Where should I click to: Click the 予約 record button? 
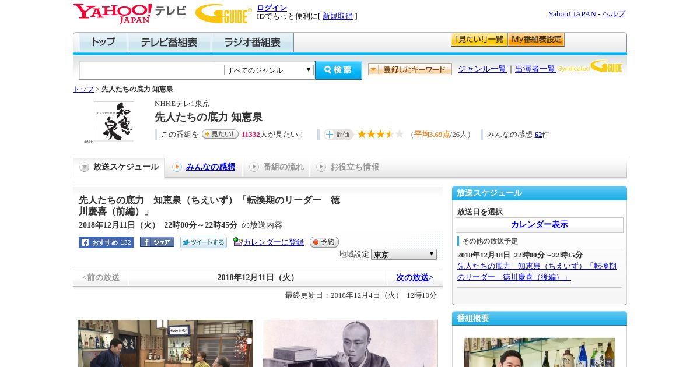[324, 242]
